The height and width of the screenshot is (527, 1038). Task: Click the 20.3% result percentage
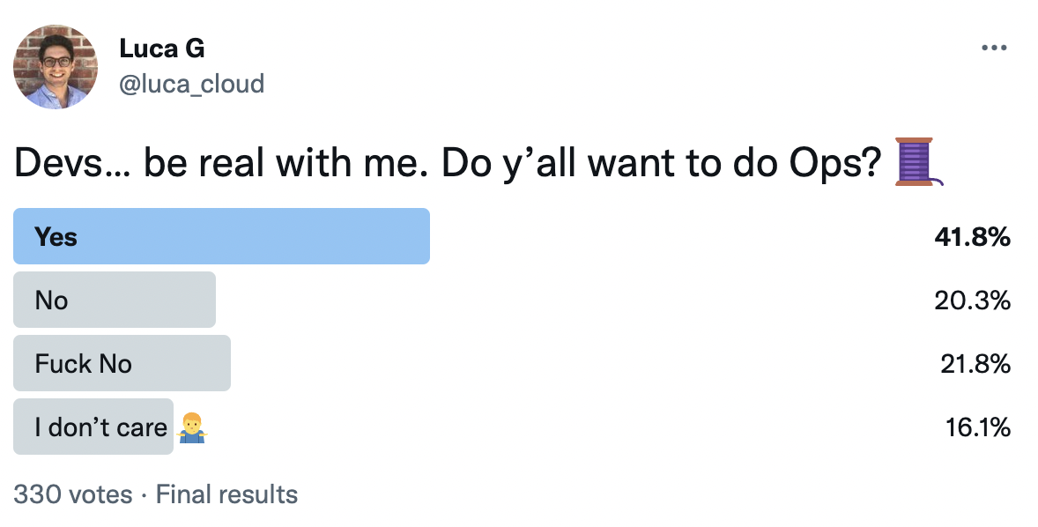(972, 301)
